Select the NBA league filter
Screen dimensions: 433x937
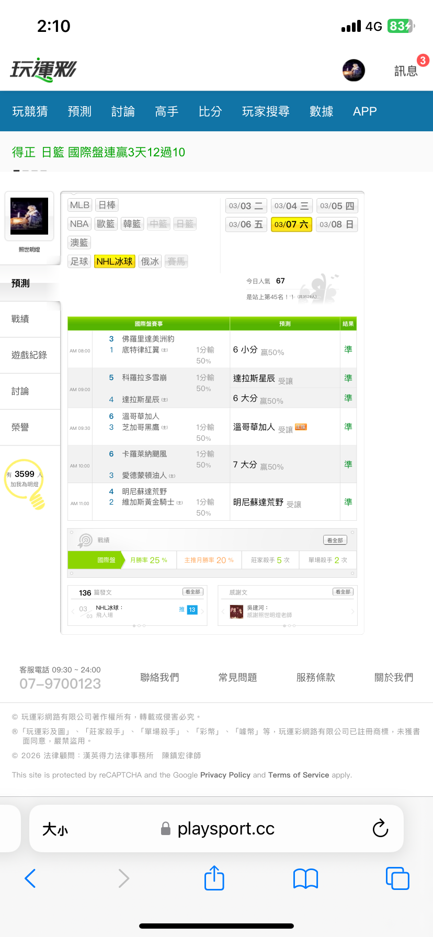(x=79, y=224)
